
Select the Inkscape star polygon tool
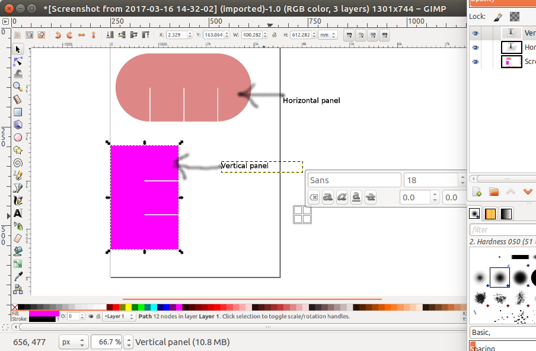[18, 150]
